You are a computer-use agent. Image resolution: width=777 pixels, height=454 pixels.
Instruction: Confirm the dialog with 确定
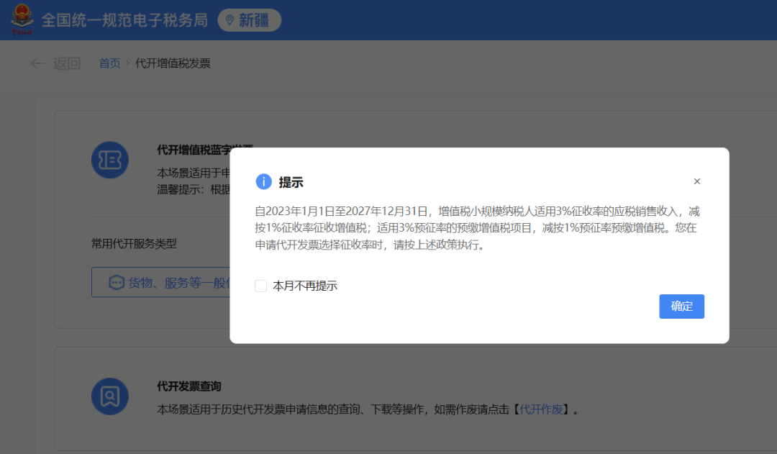681,307
